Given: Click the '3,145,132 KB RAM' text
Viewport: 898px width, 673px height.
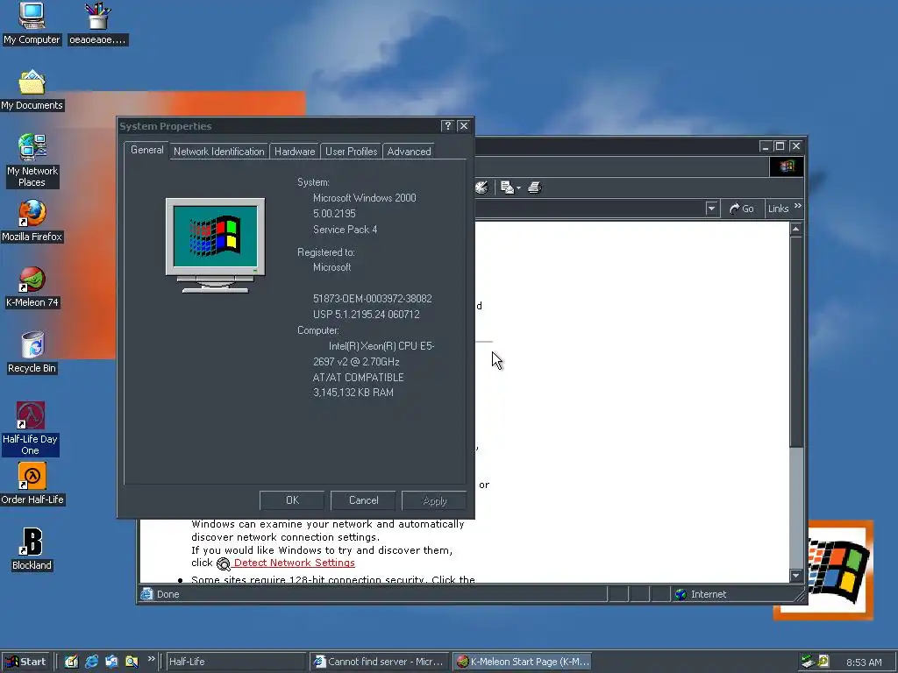Looking at the screenshot, I should (x=353, y=393).
